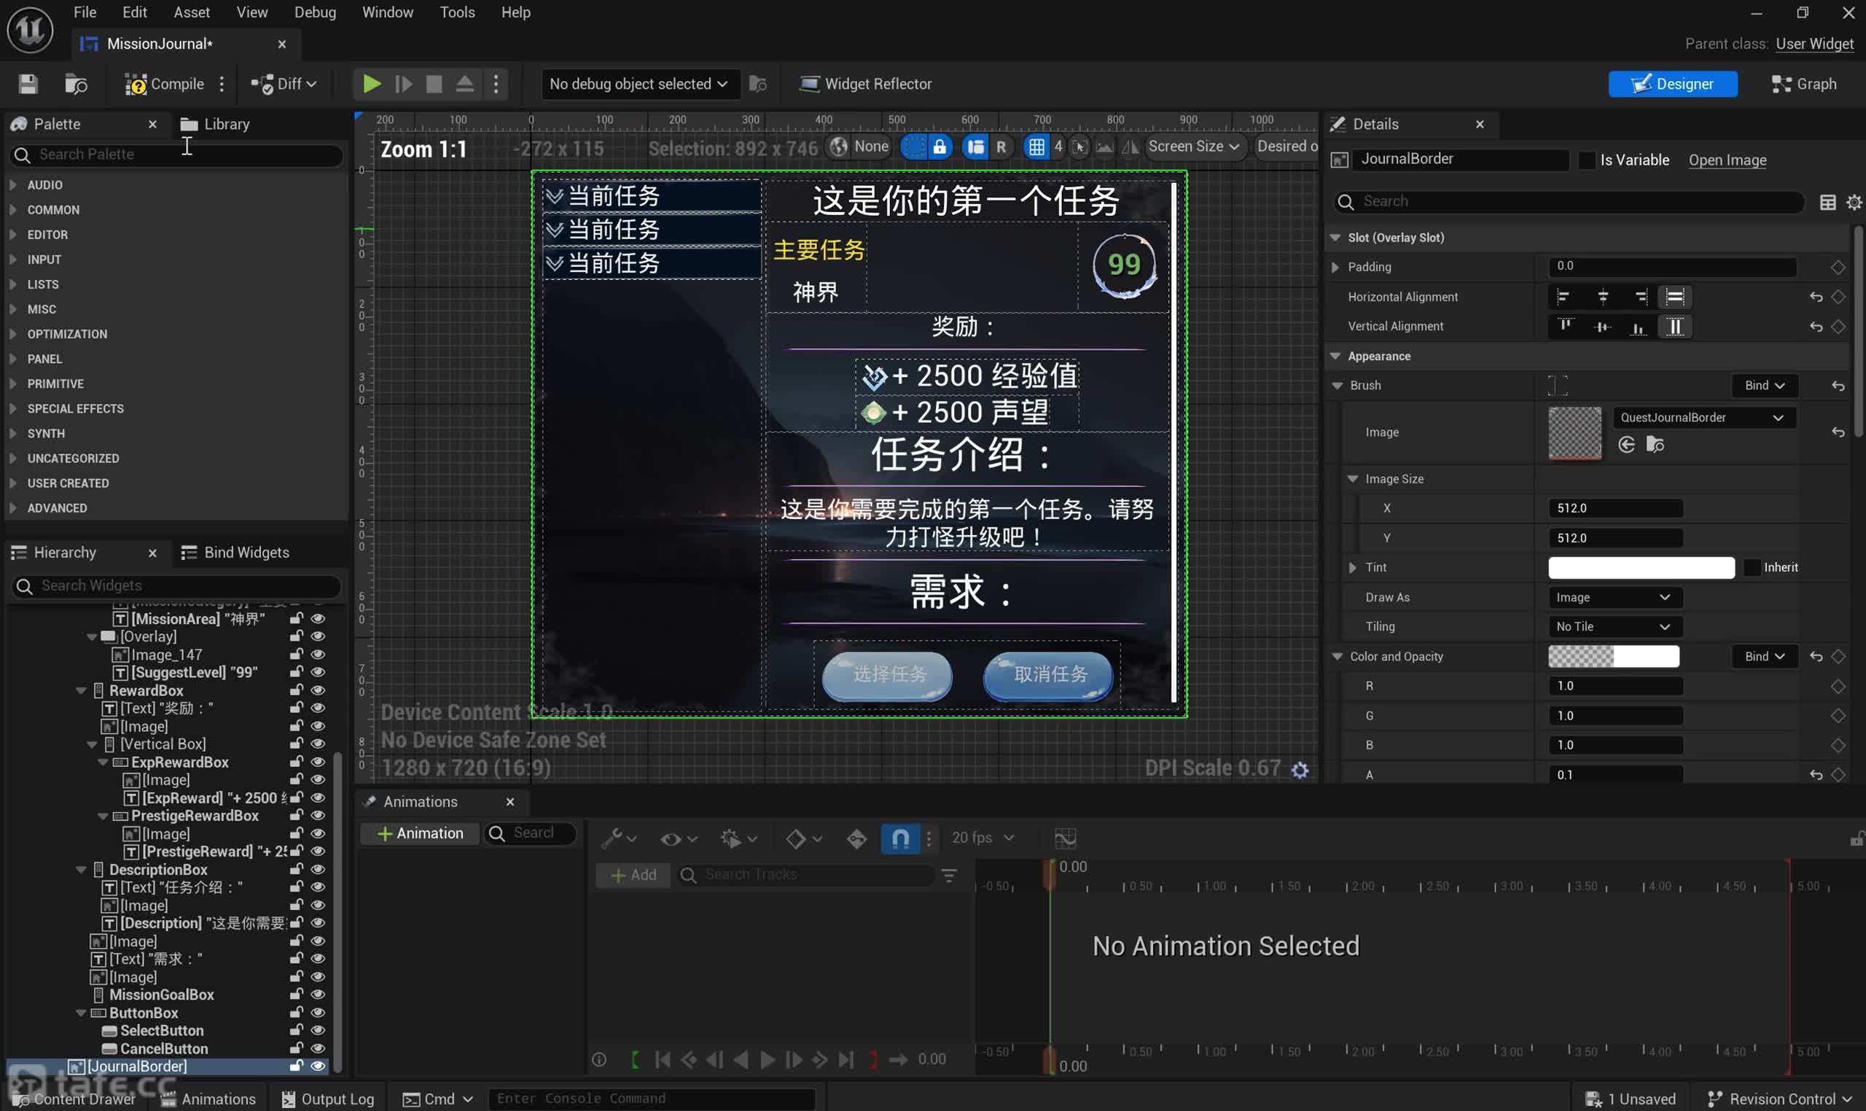
Task: Toggle visibility of SelectButton widget
Action: 318,1032
